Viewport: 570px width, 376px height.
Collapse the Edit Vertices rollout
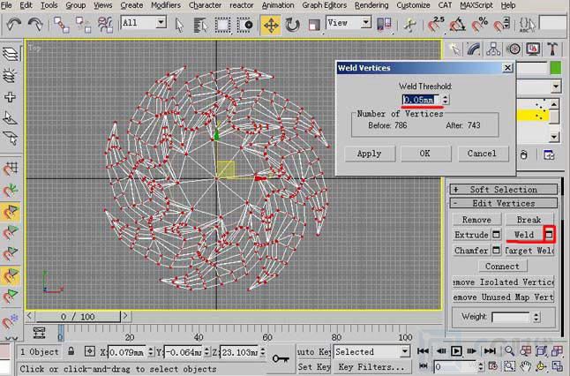pos(504,203)
